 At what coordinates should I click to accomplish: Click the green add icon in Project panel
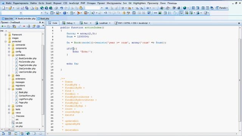click(x=3, y=26)
